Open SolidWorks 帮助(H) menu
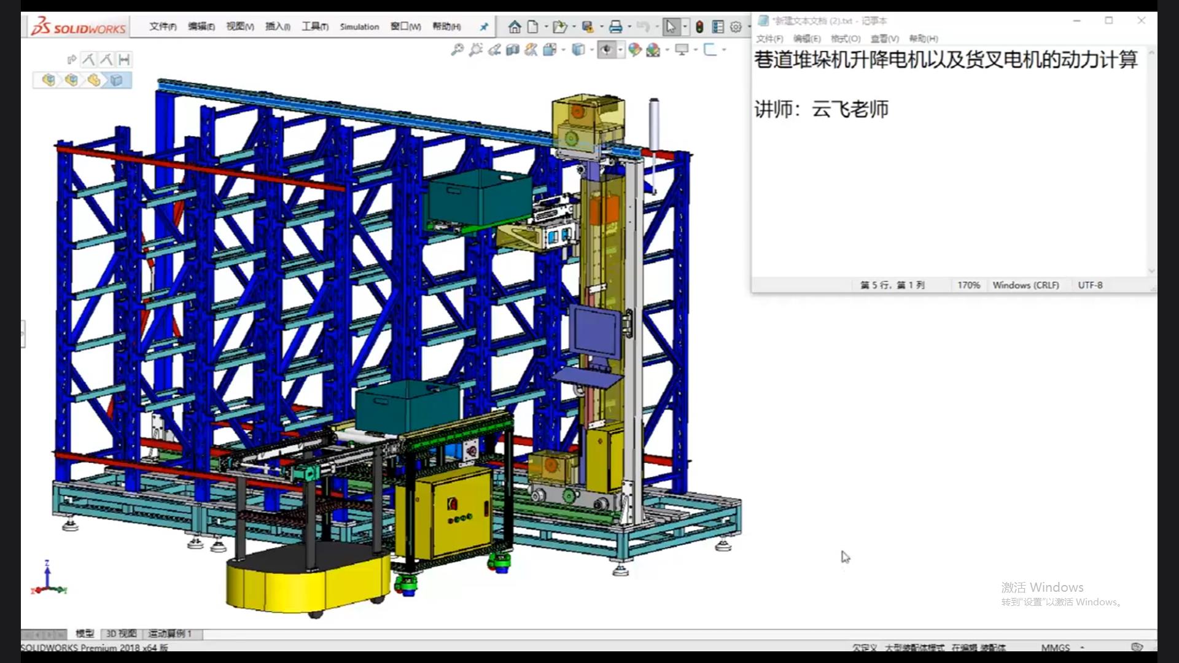Screen dimensions: 1179x663 pos(446,27)
